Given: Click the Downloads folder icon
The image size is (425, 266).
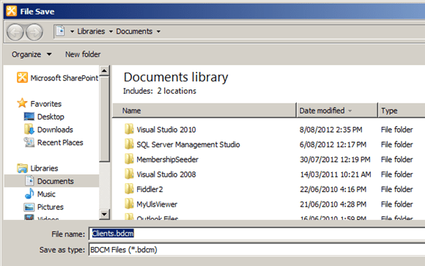Looking at the screenshot, I should [x=29, y=130].
